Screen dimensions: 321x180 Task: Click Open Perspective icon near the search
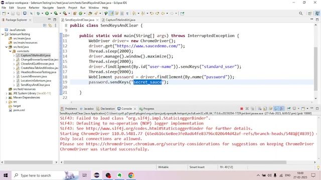tap(310, 13)
